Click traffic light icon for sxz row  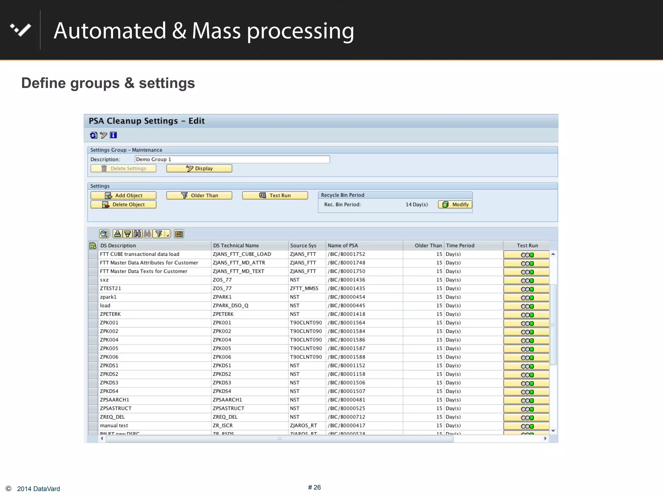(526, 280)
